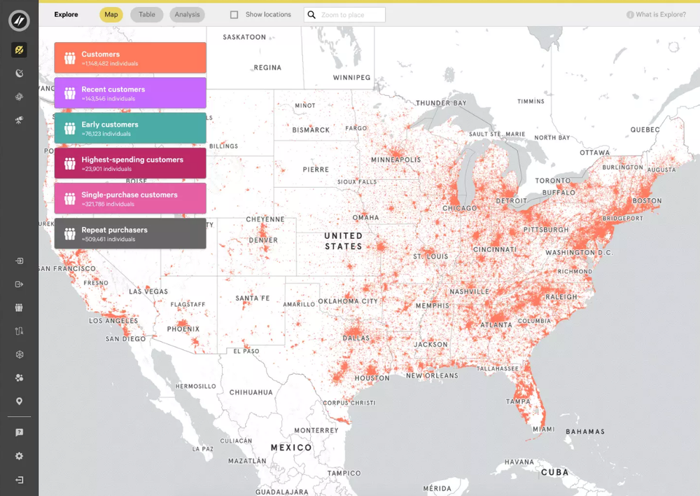Click people icon on Repeat purchasers card

click(x=69, y=234)
